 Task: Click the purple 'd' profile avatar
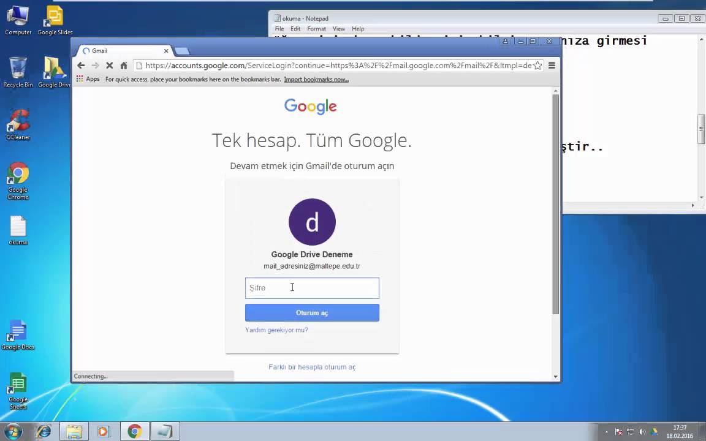312,222
